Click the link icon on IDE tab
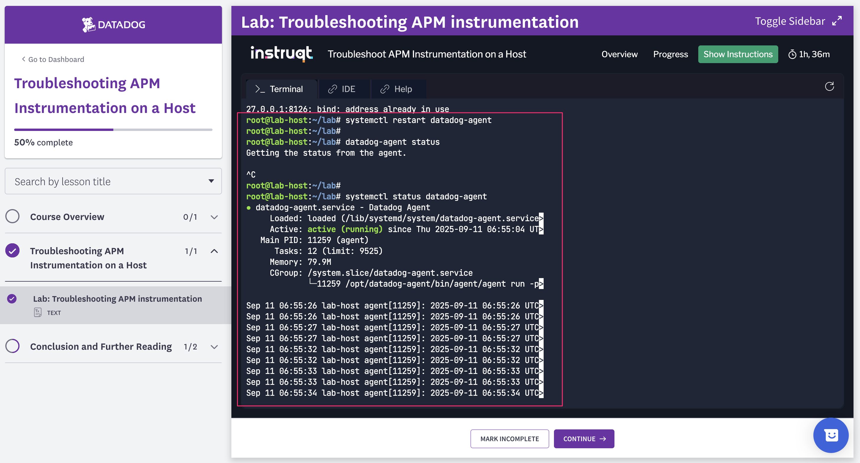This screenshot has width=860, height=463. click(332, 89)
